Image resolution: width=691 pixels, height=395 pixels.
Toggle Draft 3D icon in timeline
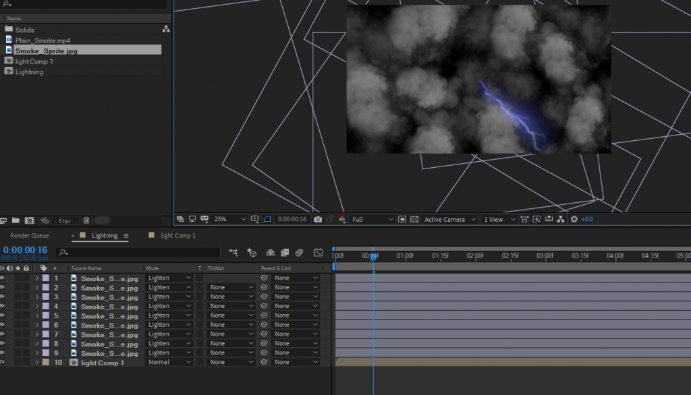pos(252,252)
